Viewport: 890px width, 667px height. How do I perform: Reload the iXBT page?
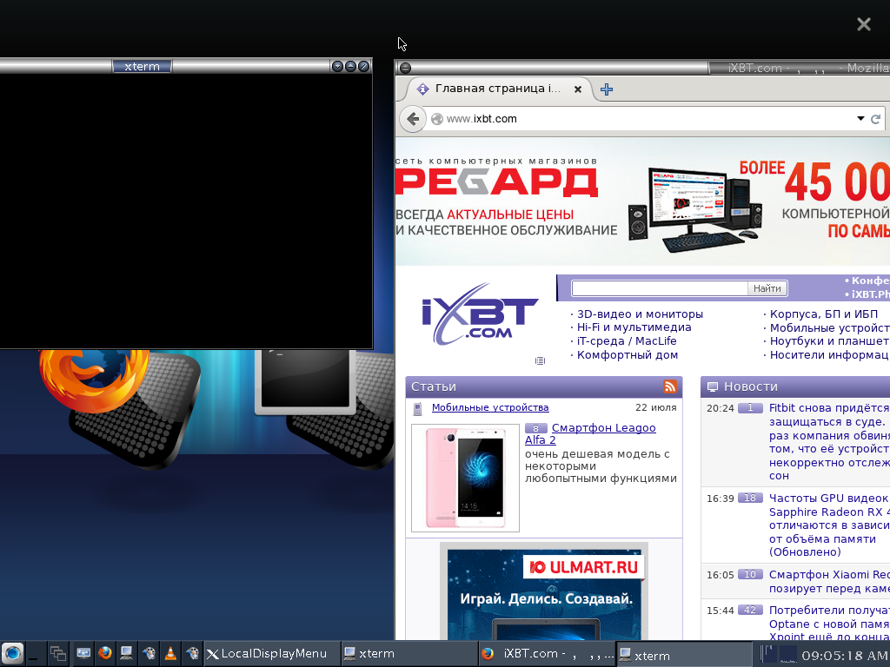[876, 118]
